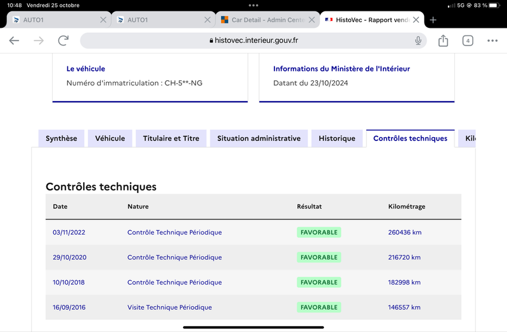This screenshot has height=332, width=507.
Task: Open the Synthèse tab
Action: click(x=61, y=138)
